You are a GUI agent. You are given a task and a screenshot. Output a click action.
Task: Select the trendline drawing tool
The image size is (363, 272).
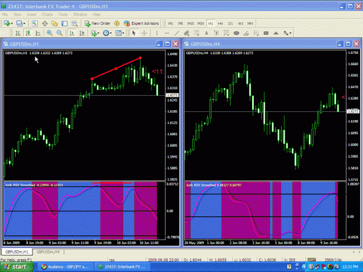tap(177, 33)
